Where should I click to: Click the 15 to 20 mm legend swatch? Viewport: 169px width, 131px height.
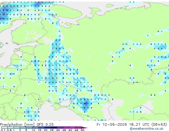point(41,128)
